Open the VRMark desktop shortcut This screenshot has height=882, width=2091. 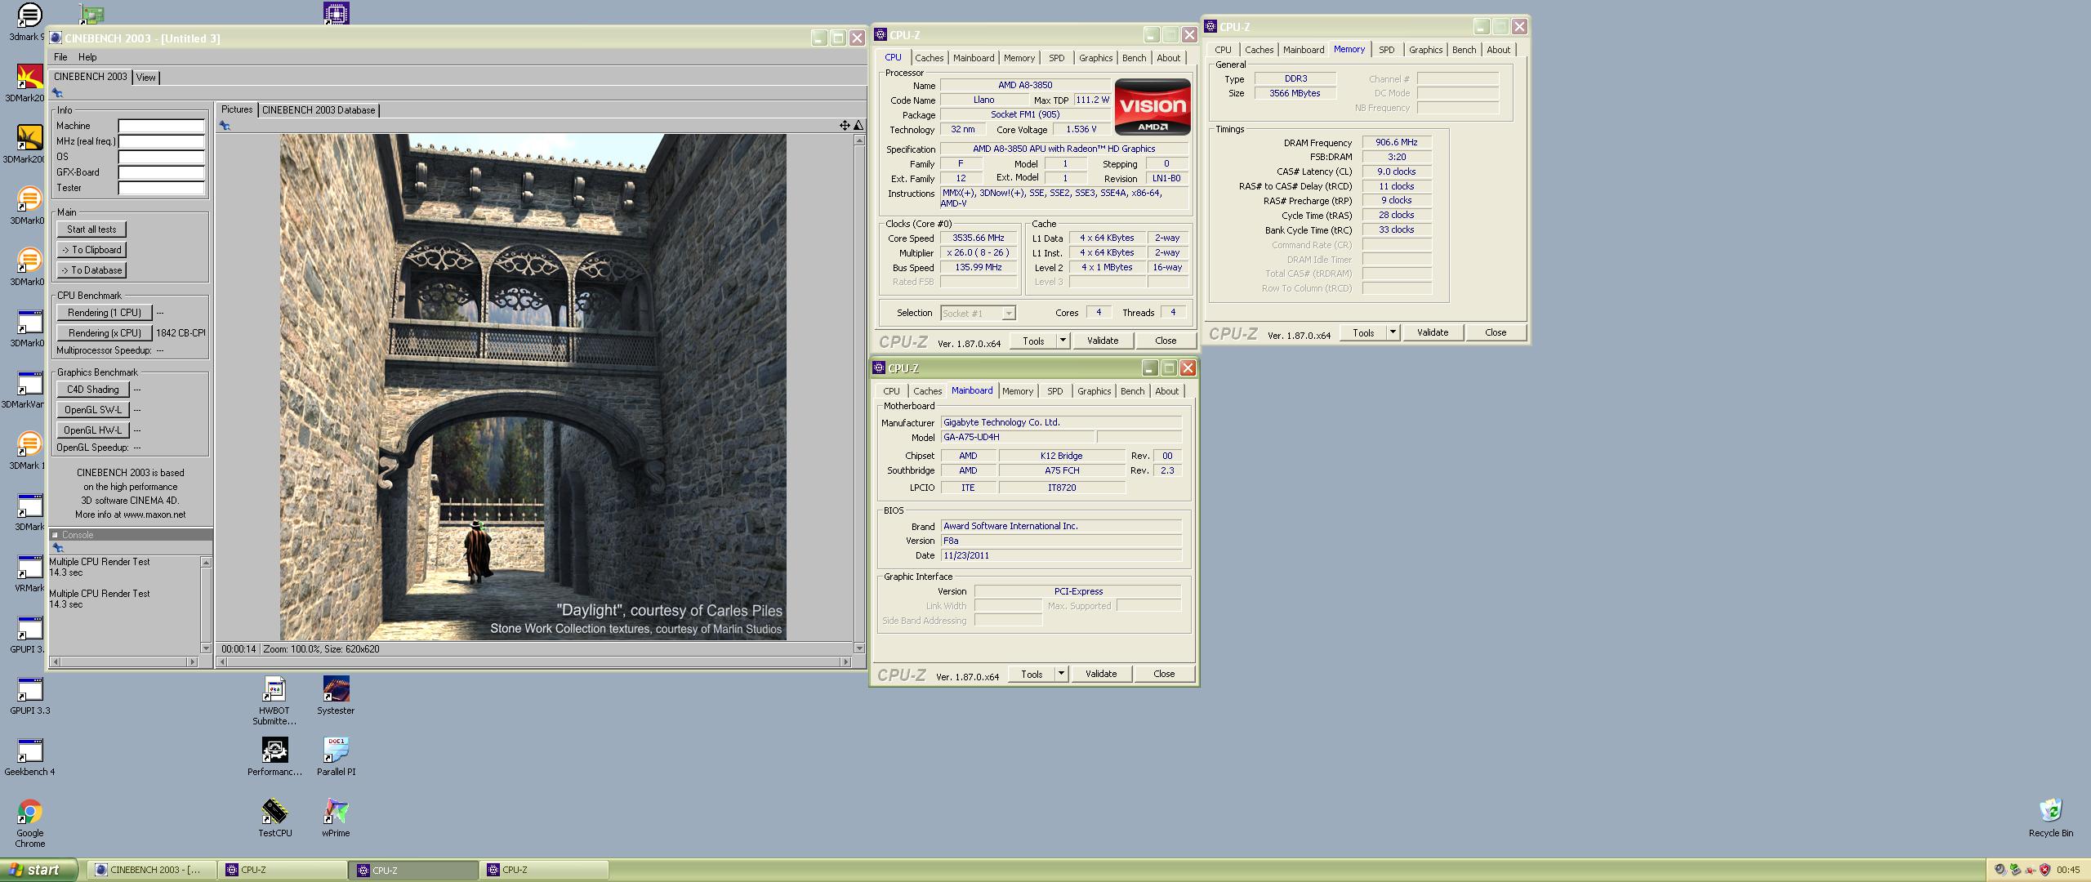pyautogui.click(x=29, y=568)
